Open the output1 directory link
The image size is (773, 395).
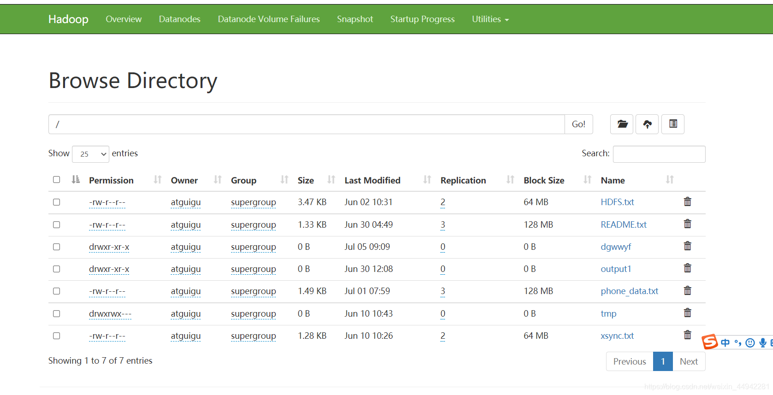coord(616,269)
